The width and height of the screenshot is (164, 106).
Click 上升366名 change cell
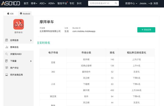coord(137,90)
